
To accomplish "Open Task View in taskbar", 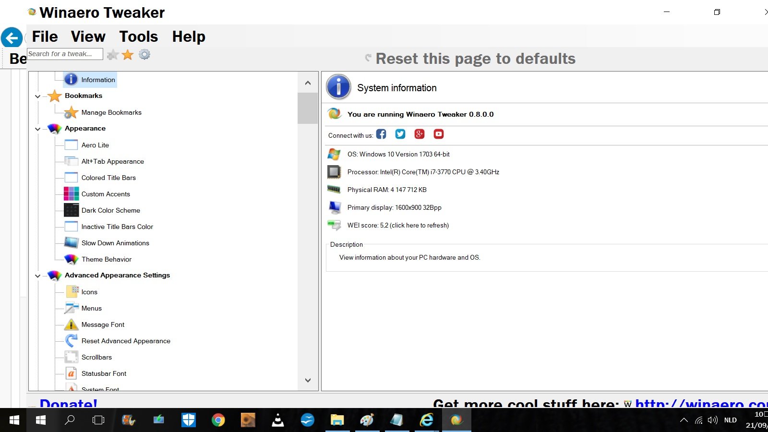I will [x=98, y=420].
